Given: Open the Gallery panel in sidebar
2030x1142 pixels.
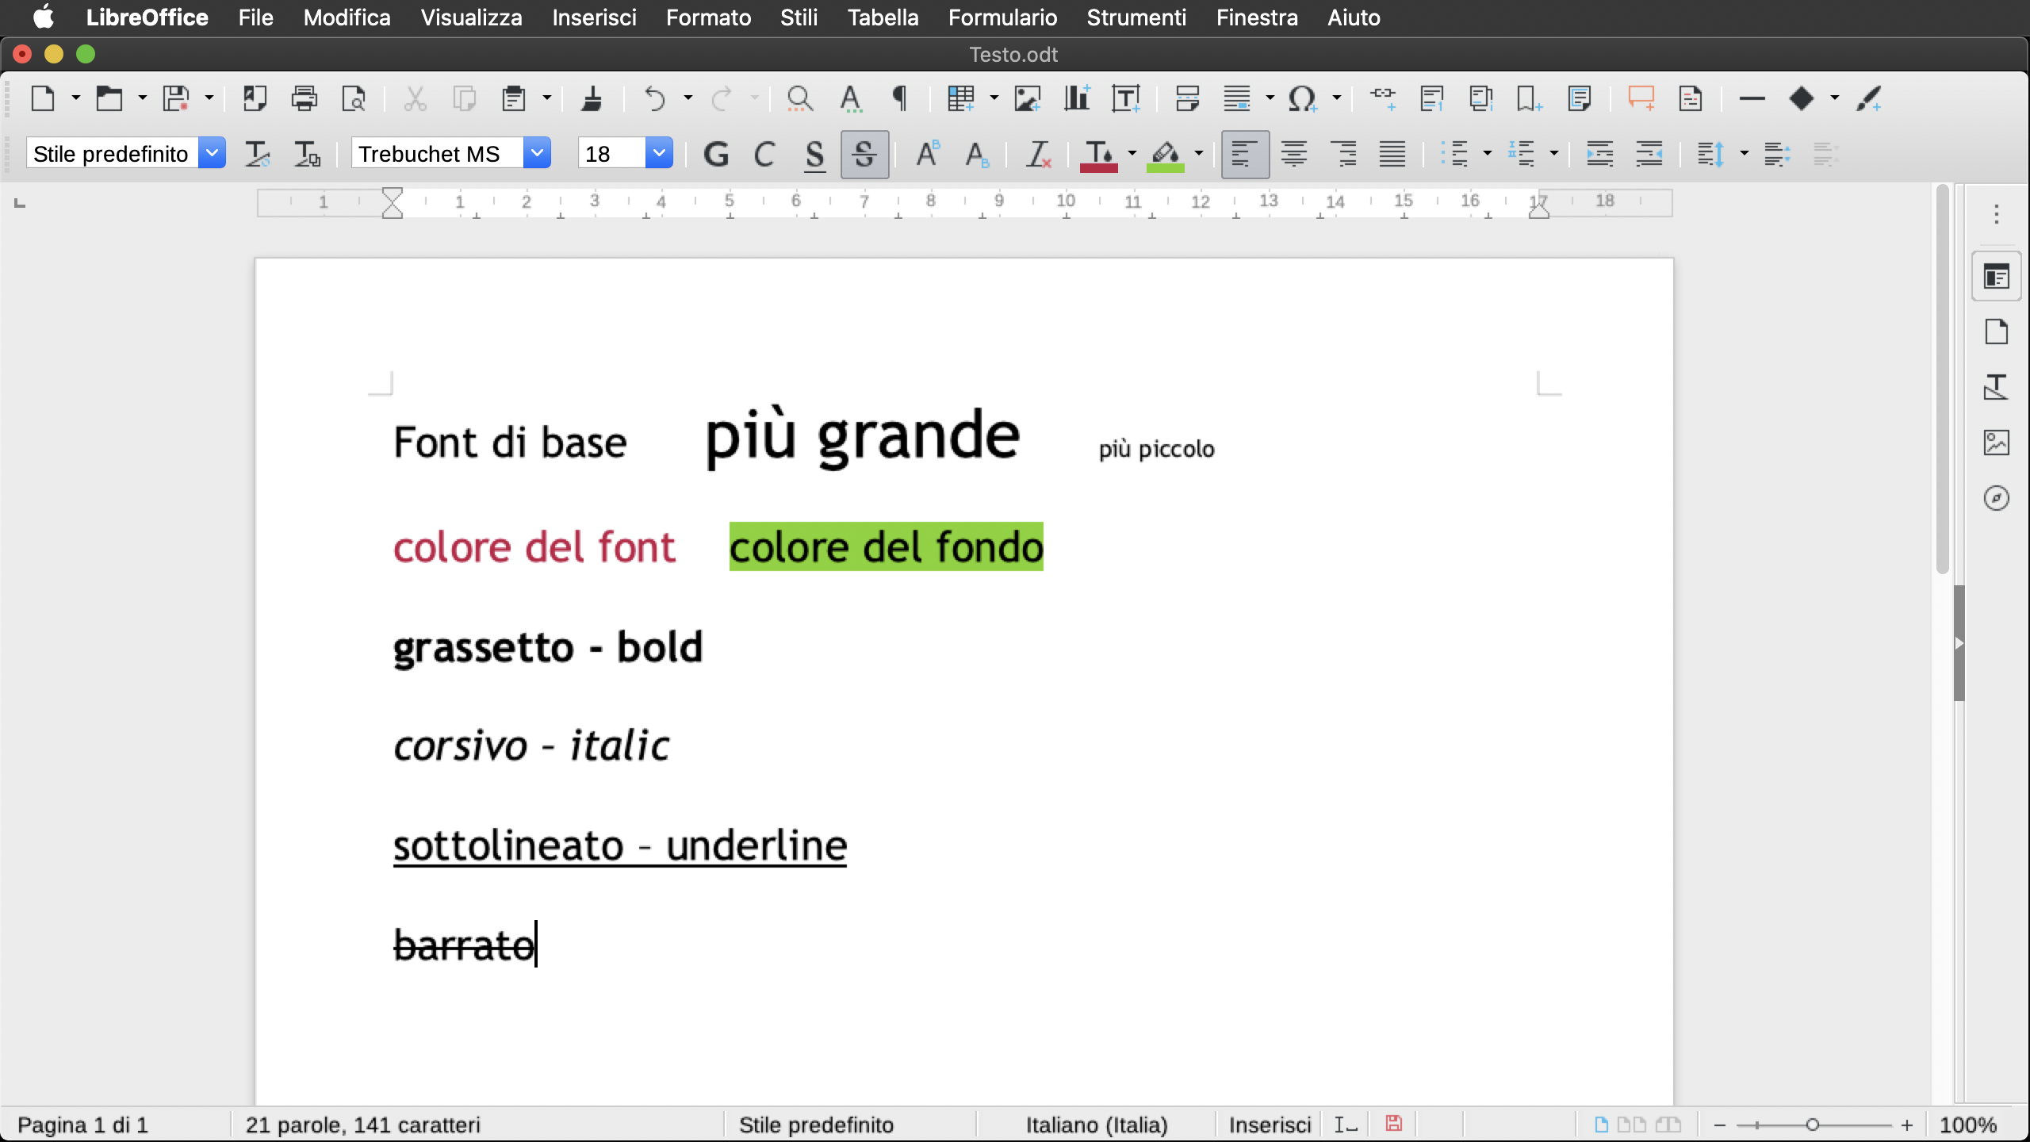Looking at the screenshot, I should click(1996, 443).
